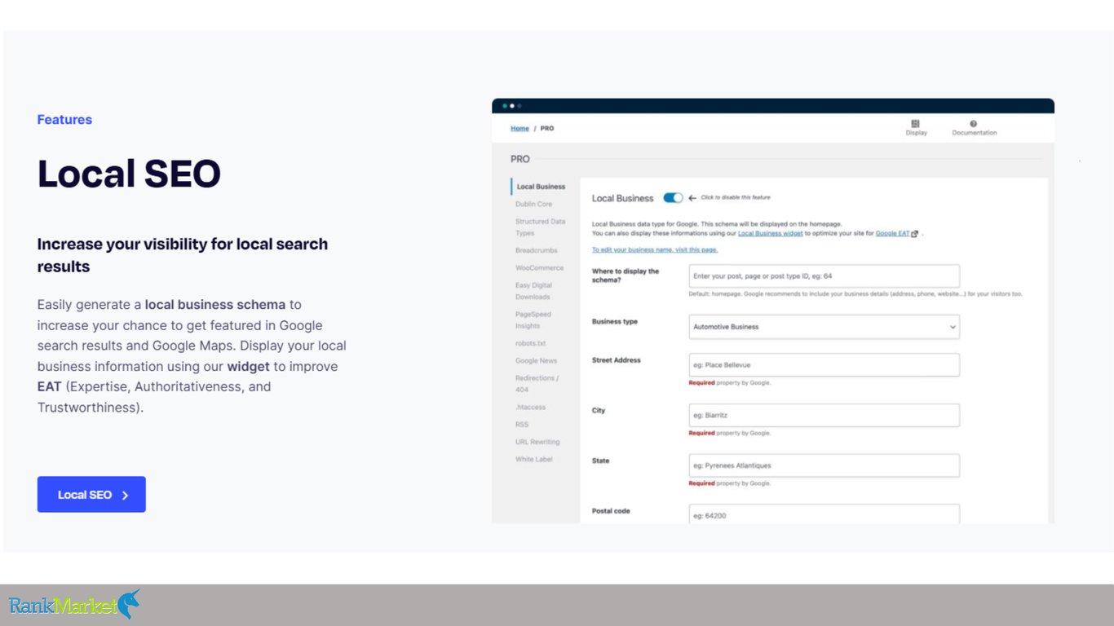Open the robots.txt sidebar tab
Viewport: 1114px width, 626px height.
pyautogui.click(x=530, y=344)
